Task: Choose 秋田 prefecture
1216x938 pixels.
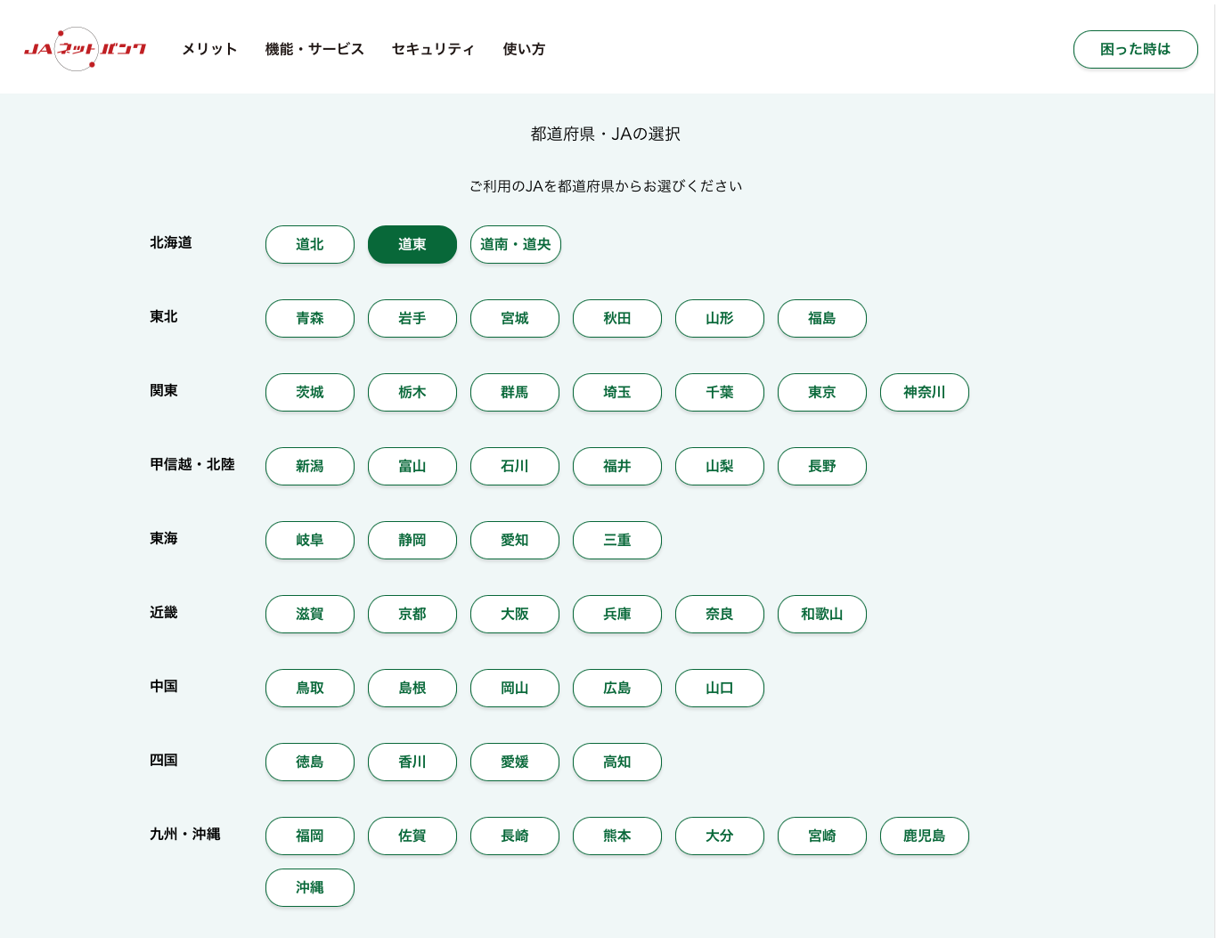Action: pyautogui.click(x=617, y=318)
